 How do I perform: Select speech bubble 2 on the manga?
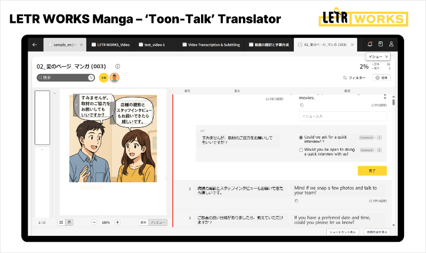[x=133, y=113]
